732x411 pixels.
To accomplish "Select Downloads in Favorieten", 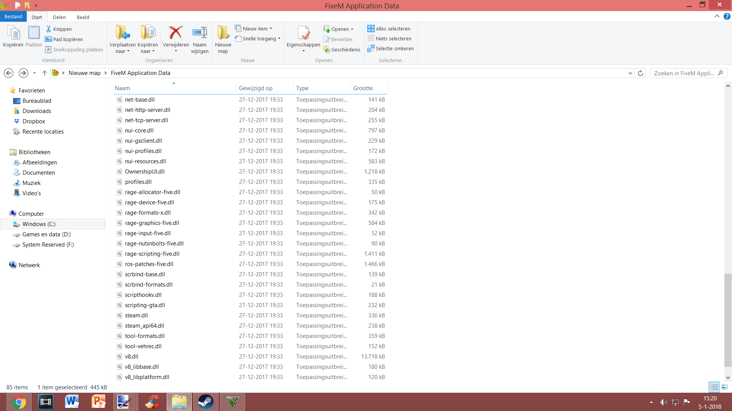I will click(x=37, y=111).
